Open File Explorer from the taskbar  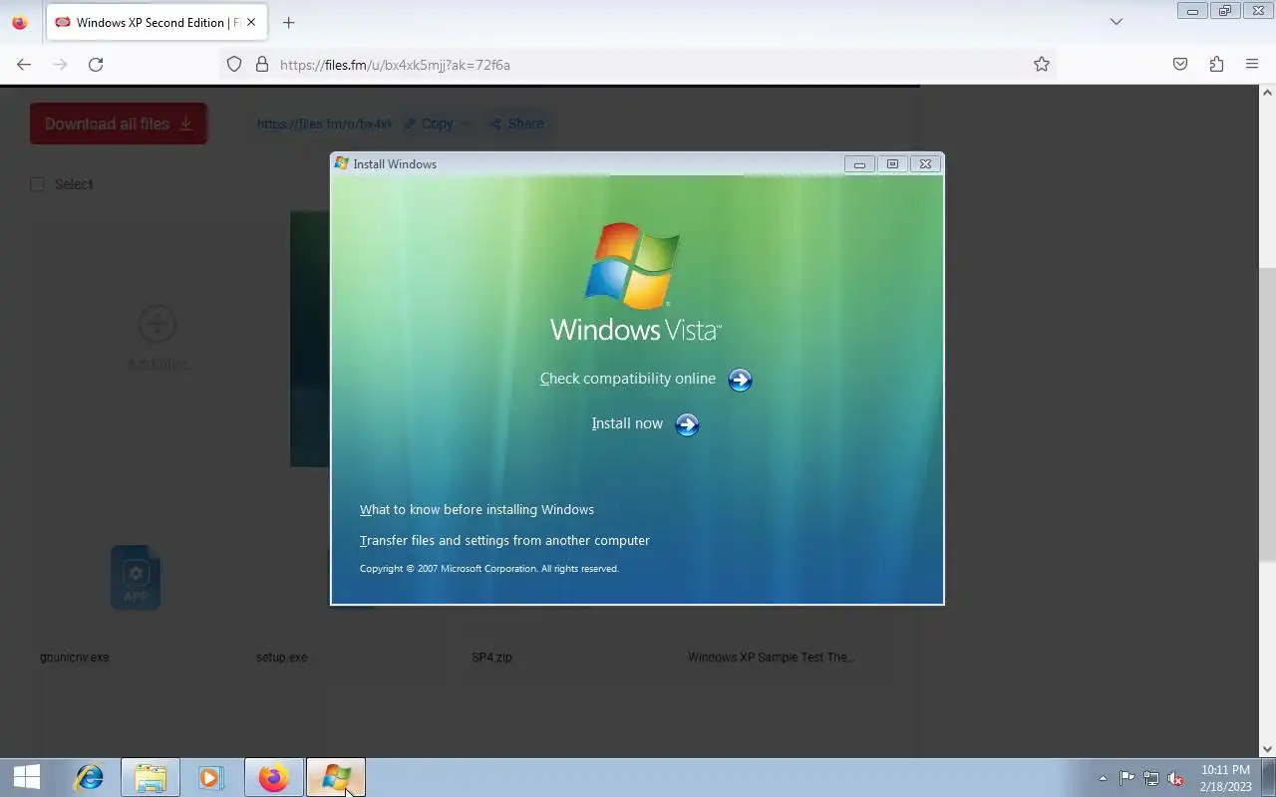(x=151, y=777)
